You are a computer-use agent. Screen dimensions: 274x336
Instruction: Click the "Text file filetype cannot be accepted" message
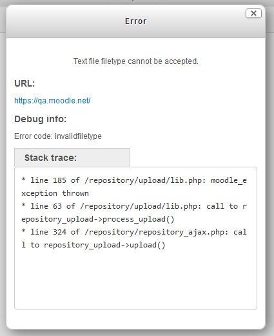(x=136, y=61)
